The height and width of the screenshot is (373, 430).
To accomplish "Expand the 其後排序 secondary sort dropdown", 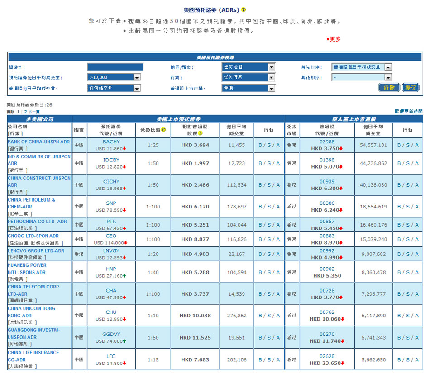I will tap(362, 77).
